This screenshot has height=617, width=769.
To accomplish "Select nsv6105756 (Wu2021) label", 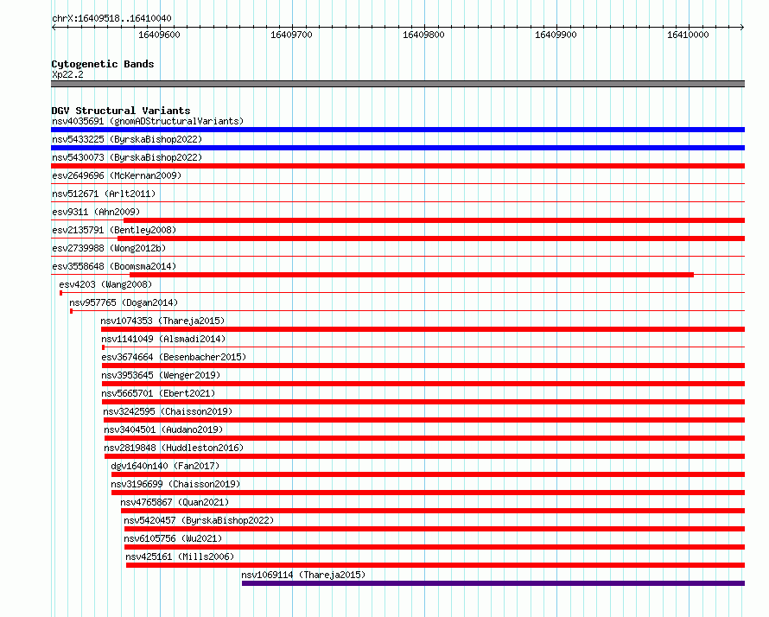I will pos(173,538).
